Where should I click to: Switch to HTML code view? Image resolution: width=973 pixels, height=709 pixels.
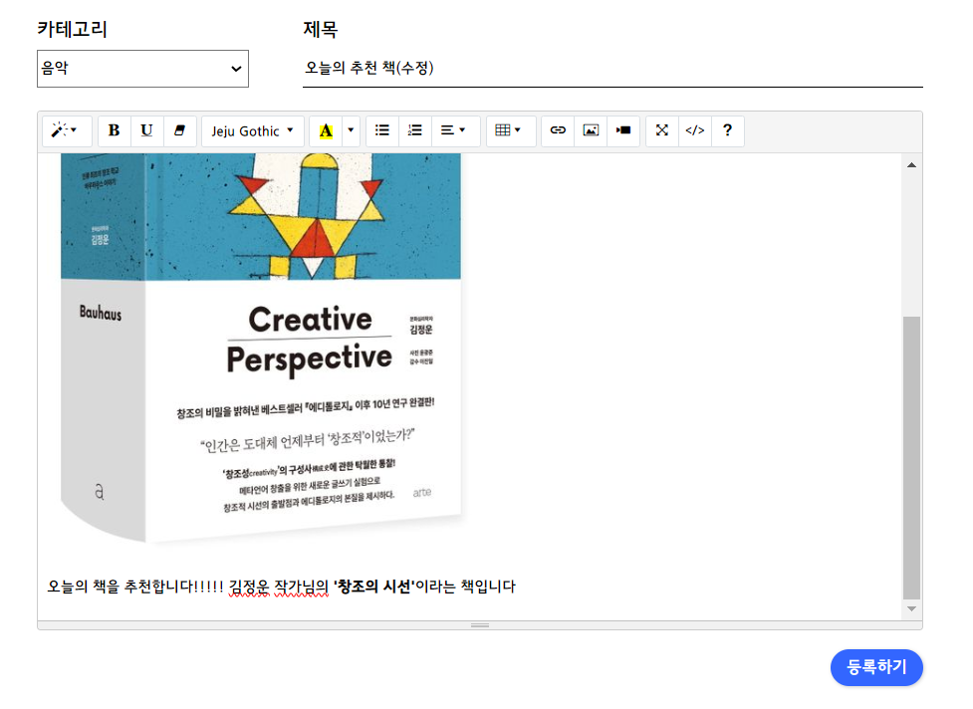[x=695, y=130]
